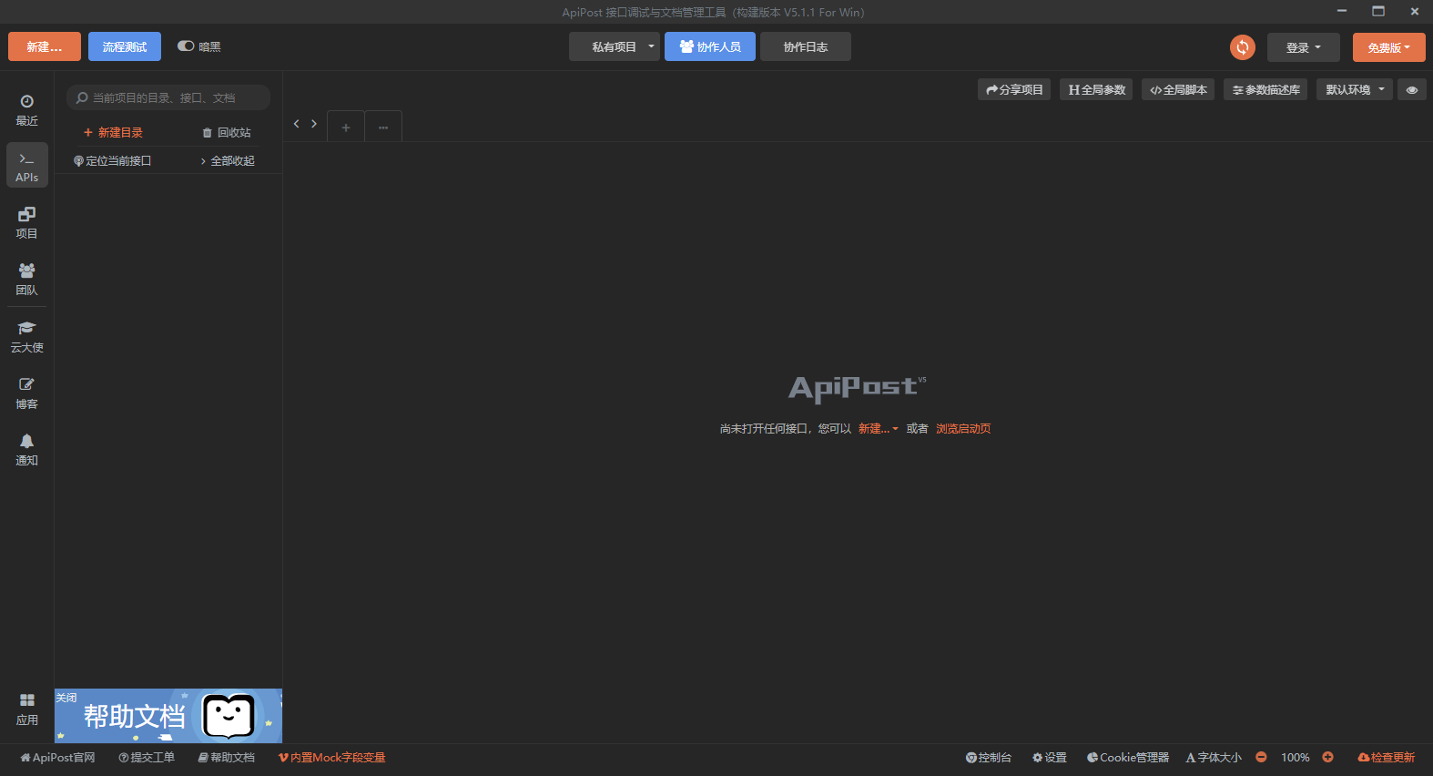Viewport: 1433px width, 776px height.
Task: Toggle the 暗黑 dark mode switch
Action: 186,46
